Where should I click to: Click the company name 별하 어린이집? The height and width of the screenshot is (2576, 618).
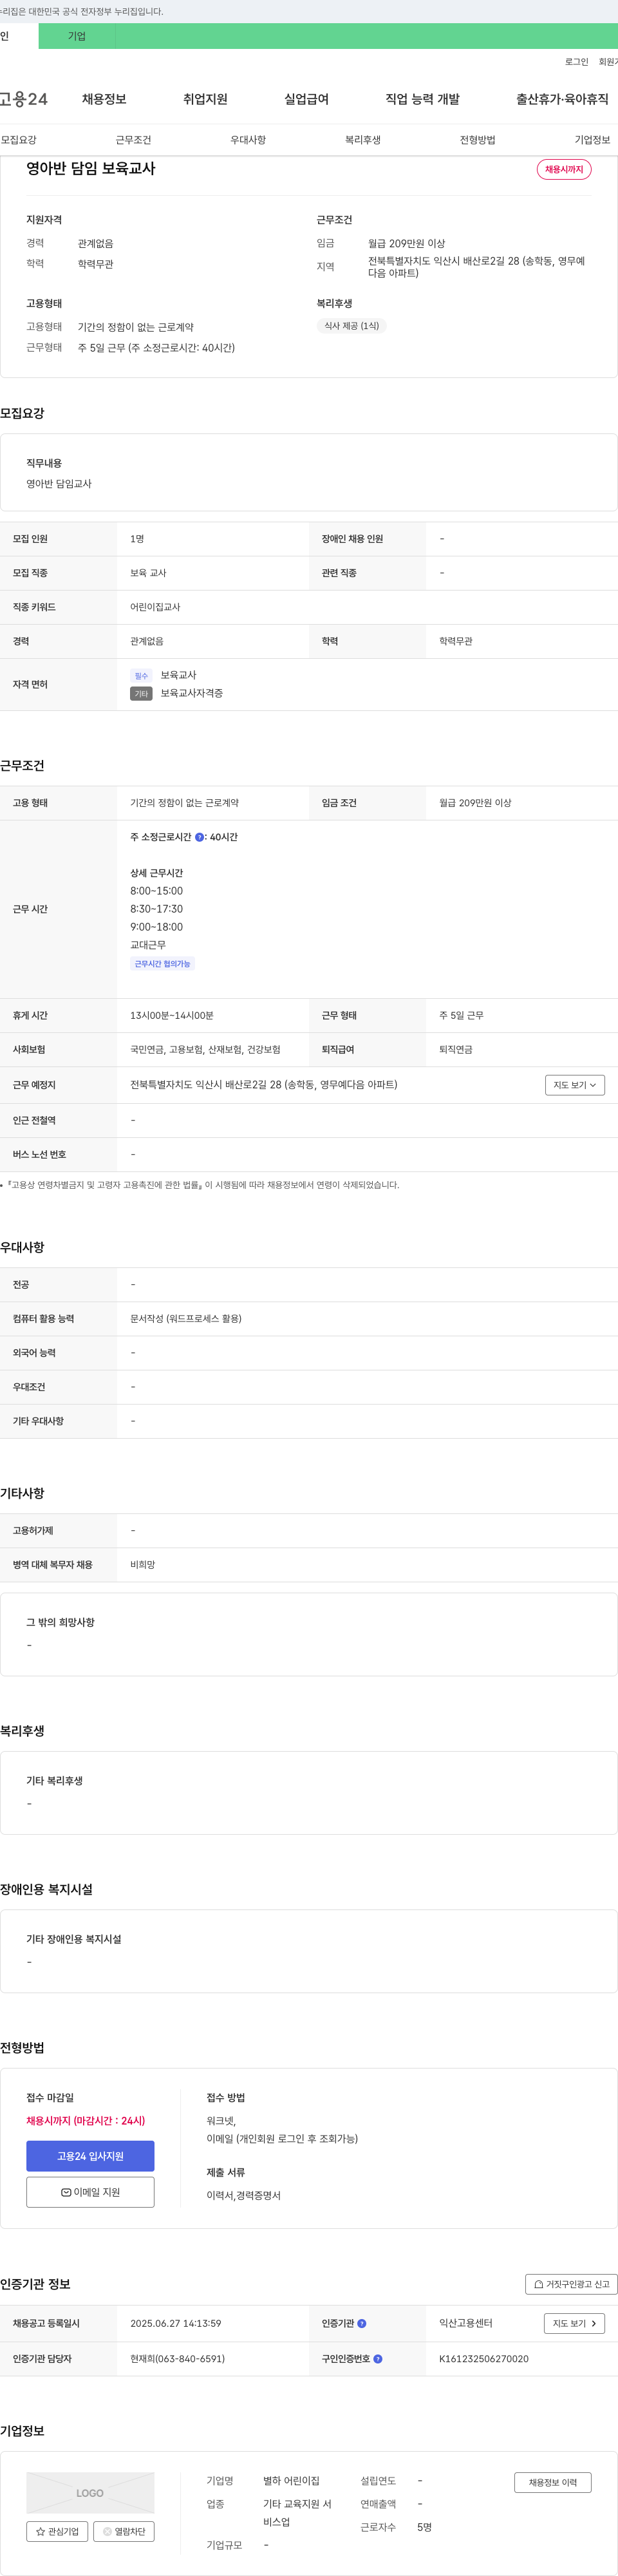291,2481
